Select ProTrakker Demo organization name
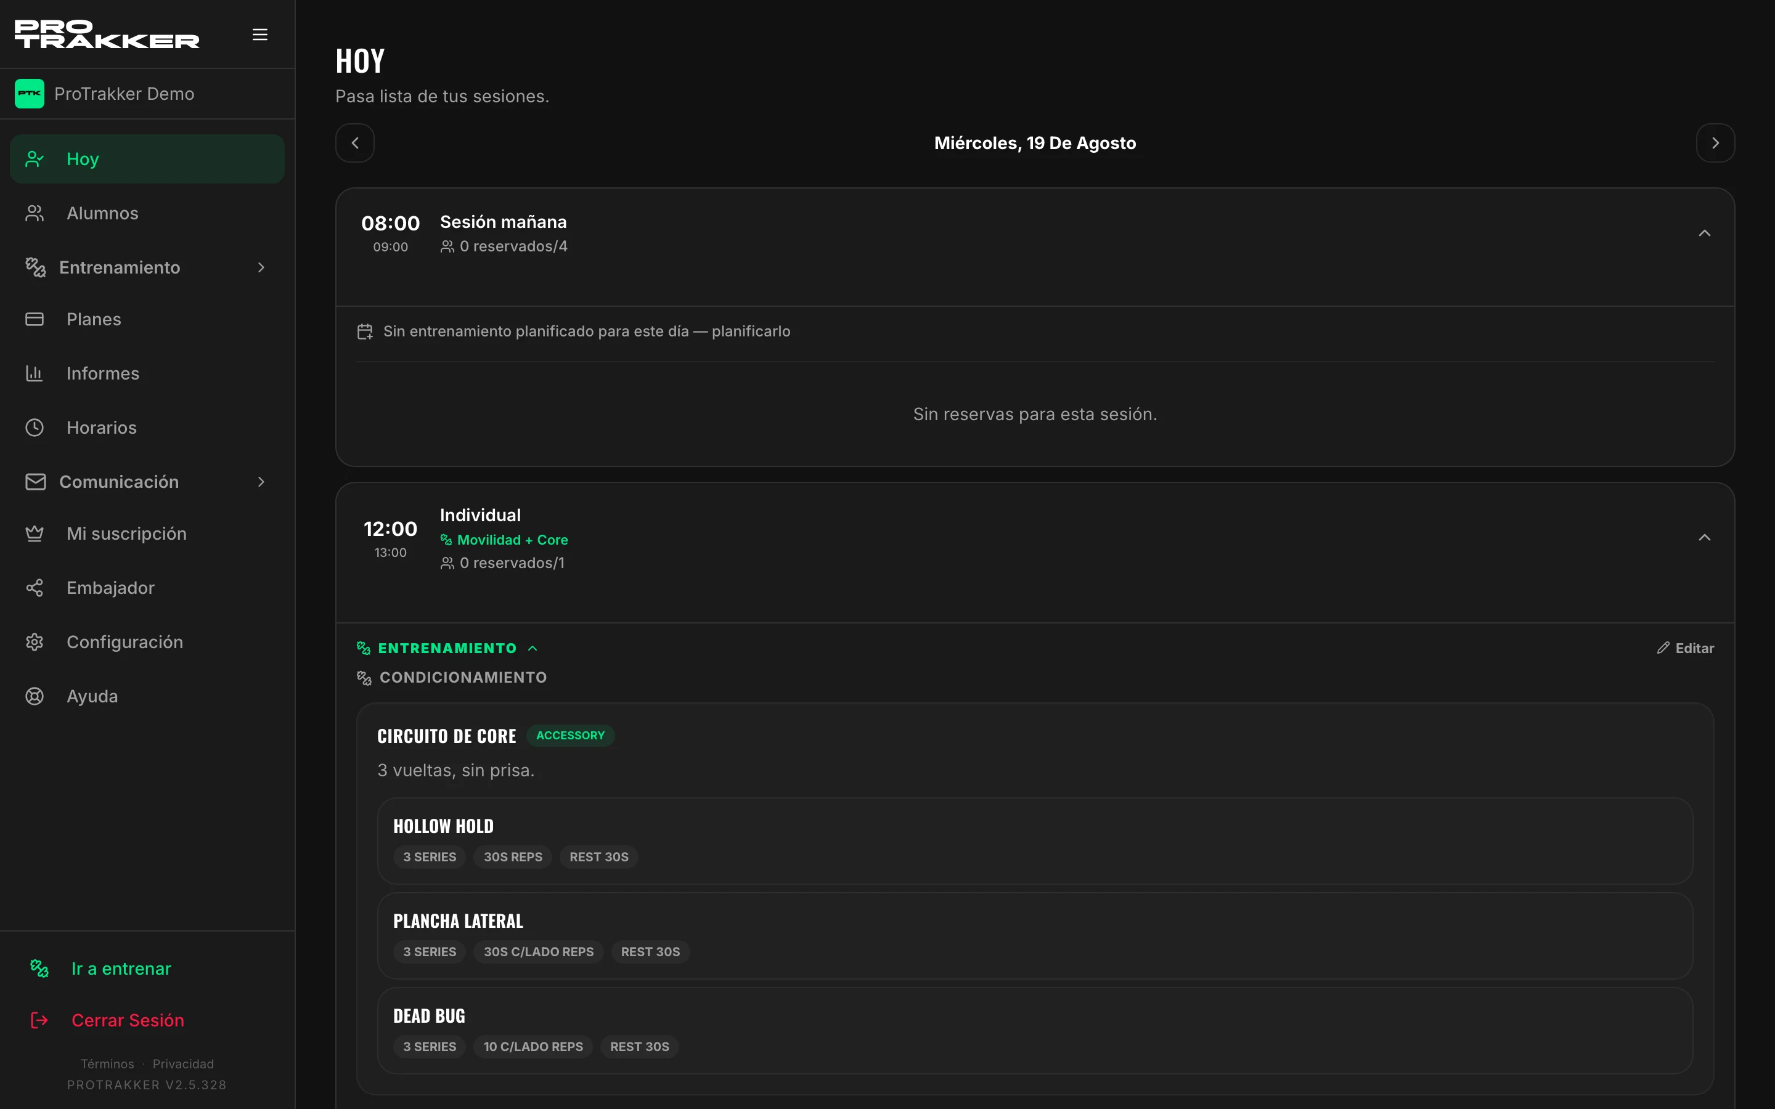The width and height of the screenshot is (1775, 1109). (x=124, y=94)
